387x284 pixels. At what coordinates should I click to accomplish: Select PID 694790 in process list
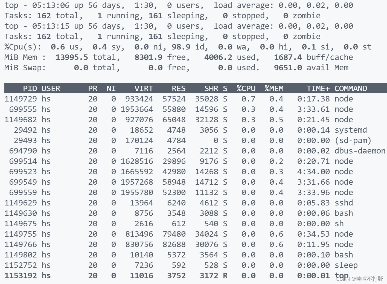coord(23,151)
